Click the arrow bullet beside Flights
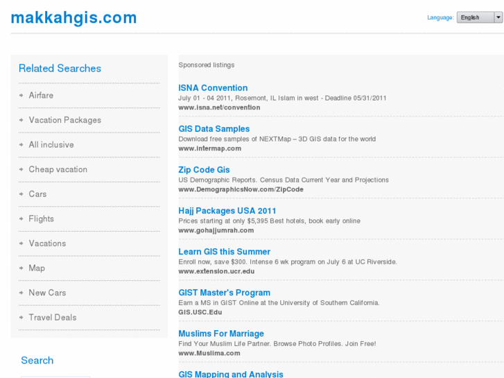 (x=21, y=219)
